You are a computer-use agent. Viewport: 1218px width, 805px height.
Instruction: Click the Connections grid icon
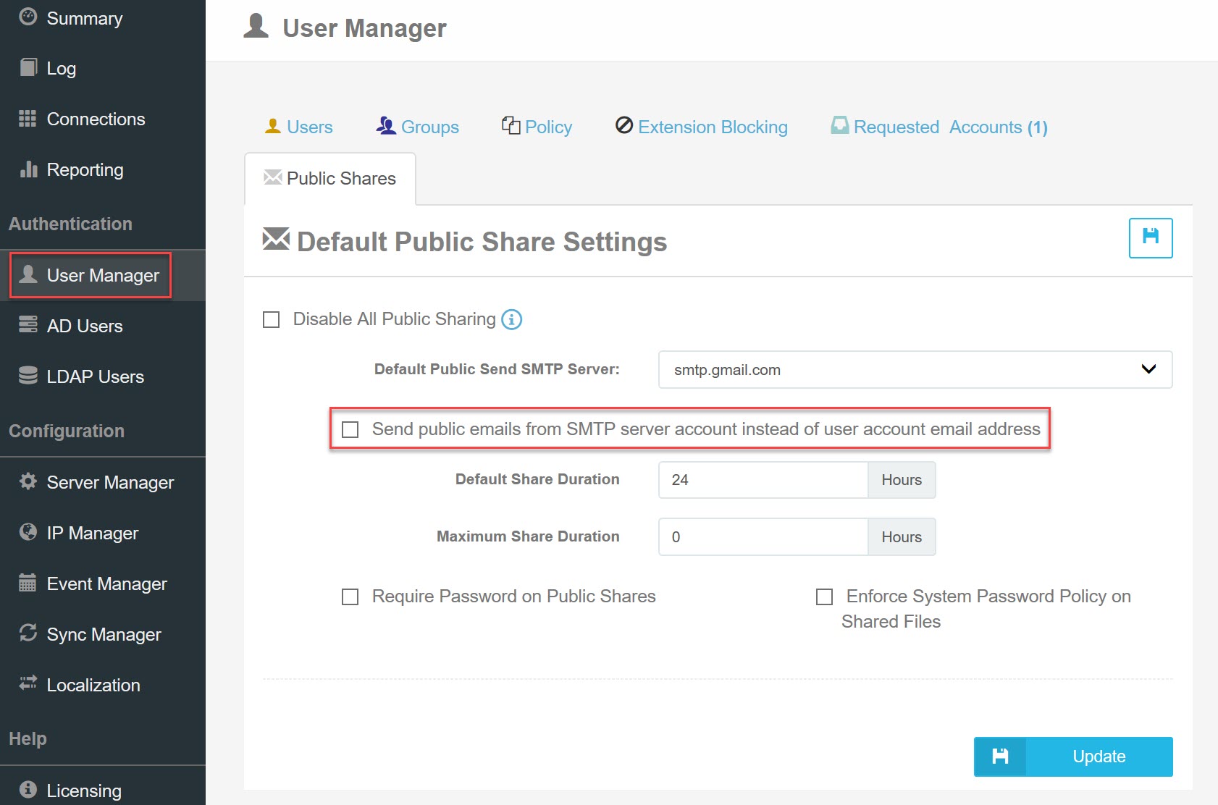point(28,118)
